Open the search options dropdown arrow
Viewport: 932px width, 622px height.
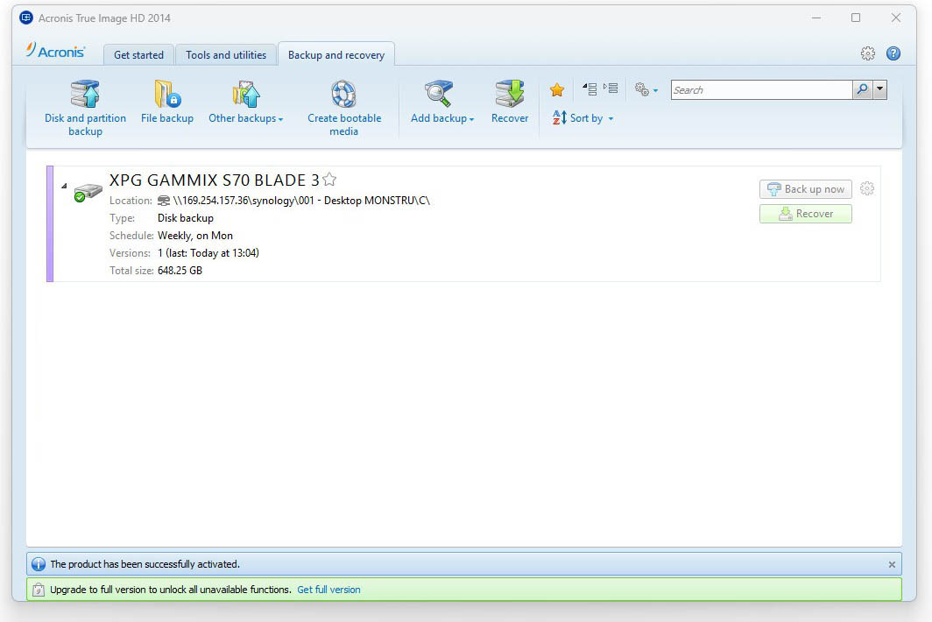tap(879, 89)
